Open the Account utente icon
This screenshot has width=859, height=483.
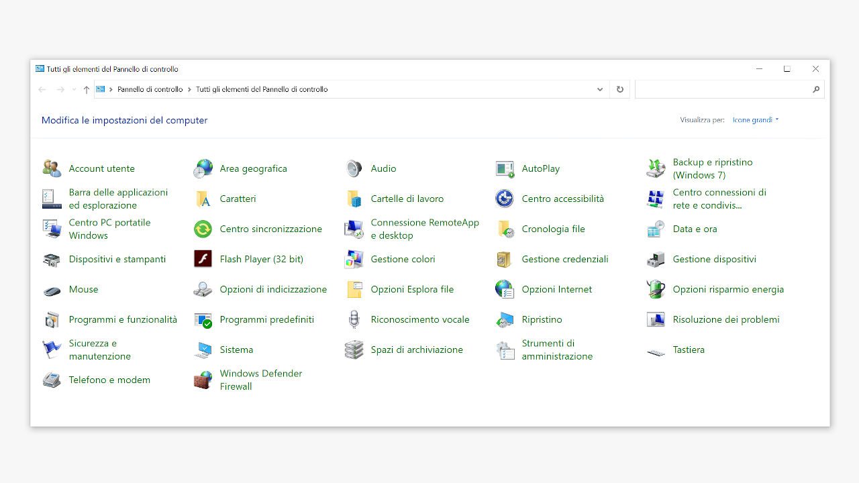[x=52, y=168]
